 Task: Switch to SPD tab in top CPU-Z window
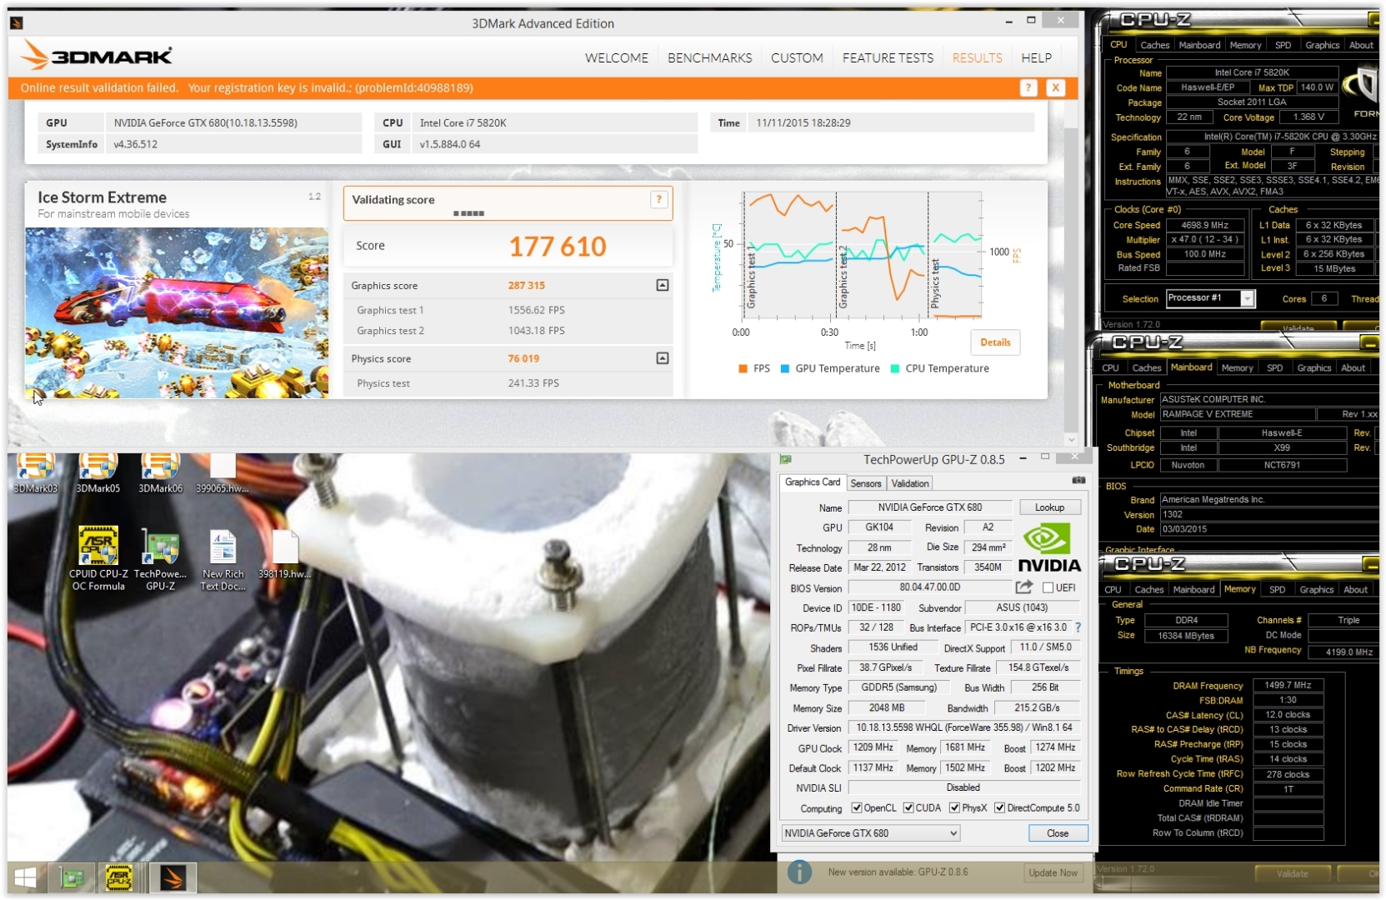[x=1283, y=45]
